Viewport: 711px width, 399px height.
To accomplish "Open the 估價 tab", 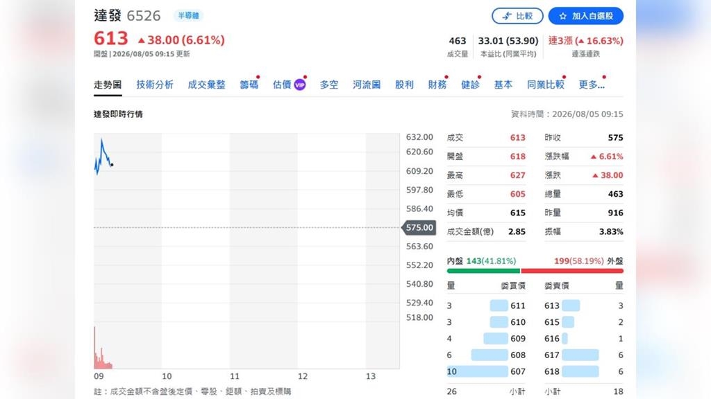I will point(282,85).
